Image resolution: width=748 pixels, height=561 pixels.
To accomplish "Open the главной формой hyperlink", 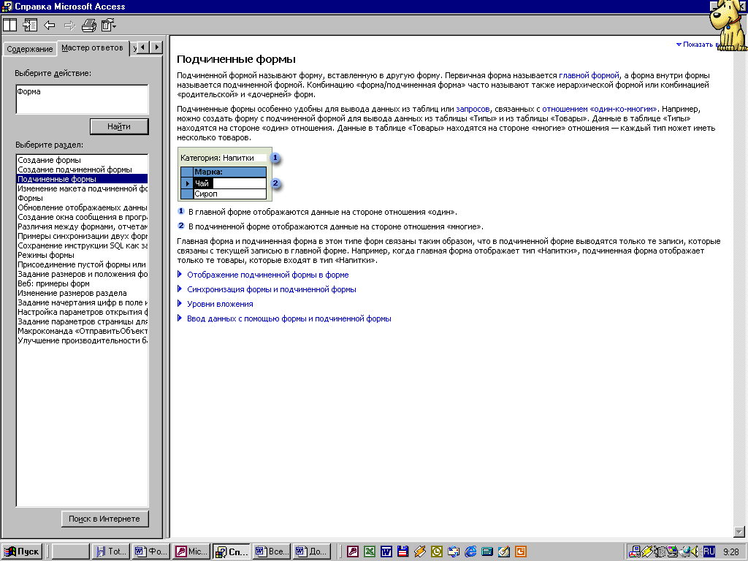I will [589, 75].
